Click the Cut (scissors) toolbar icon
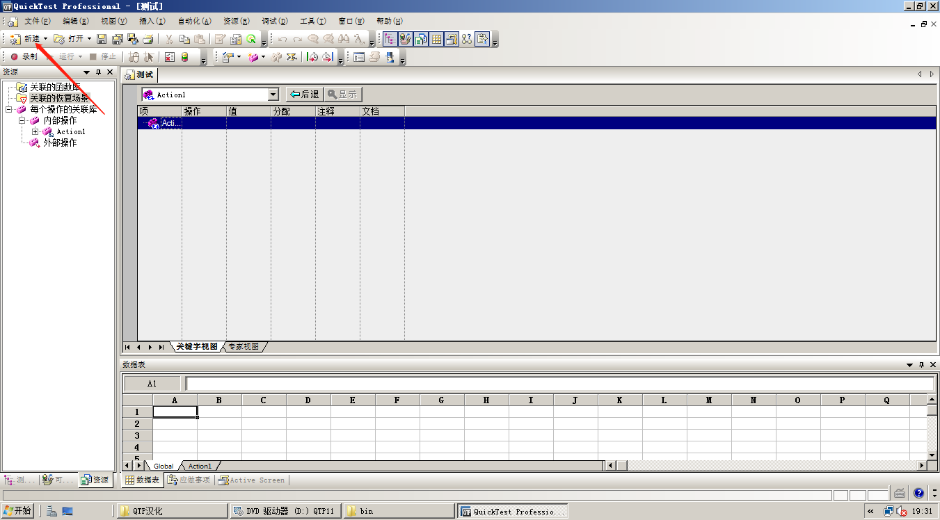940x520 pixels. tap(169, 39)
